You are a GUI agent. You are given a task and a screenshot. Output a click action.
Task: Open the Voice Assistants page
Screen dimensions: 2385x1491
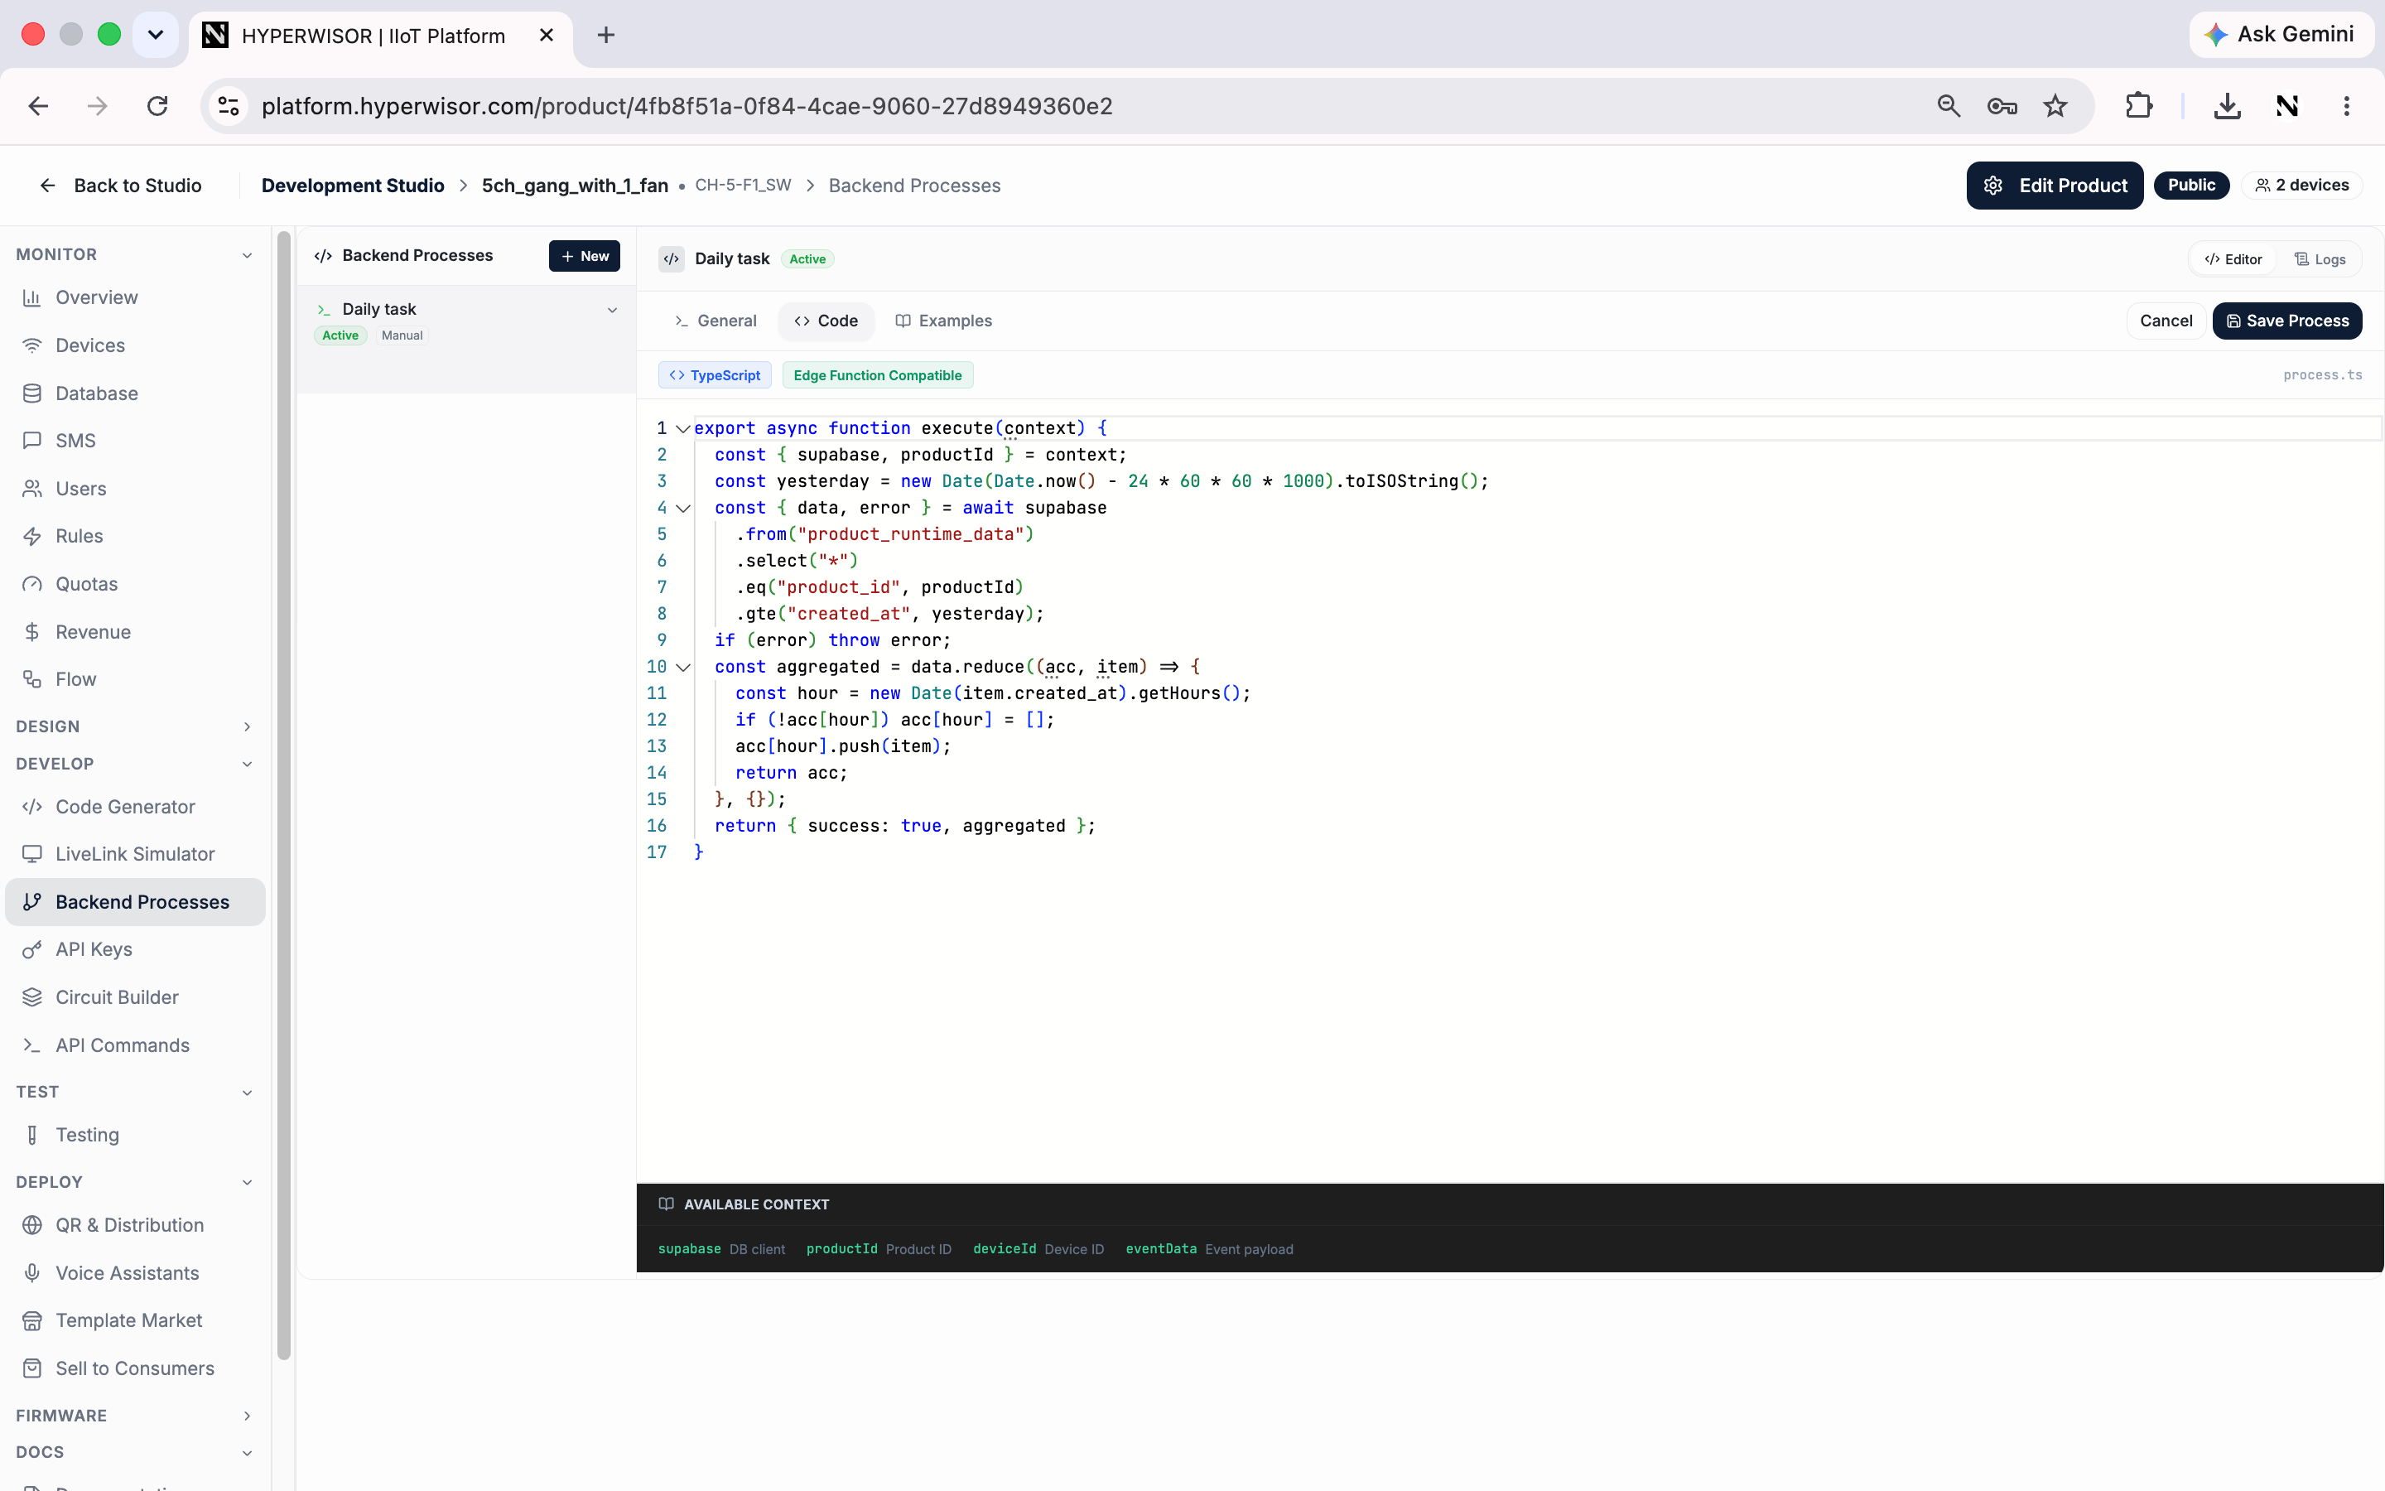135,1272
